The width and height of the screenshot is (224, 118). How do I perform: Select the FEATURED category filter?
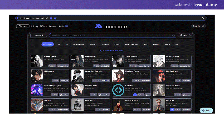click(48, 44)
